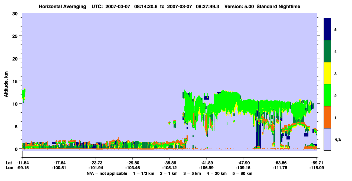This screenshot has height=181, width=352.
Task: Click longitude value -105.12
Action: 170,168
